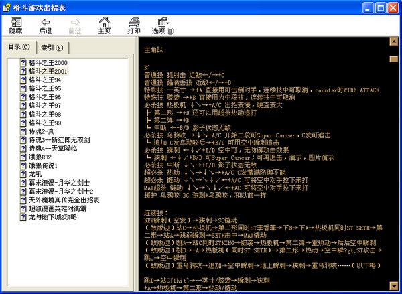The height and width of the screenshot is (294, 402).
Task: Switch to the 目录 (Contents) tab
Action: click(x=19, y=47)
